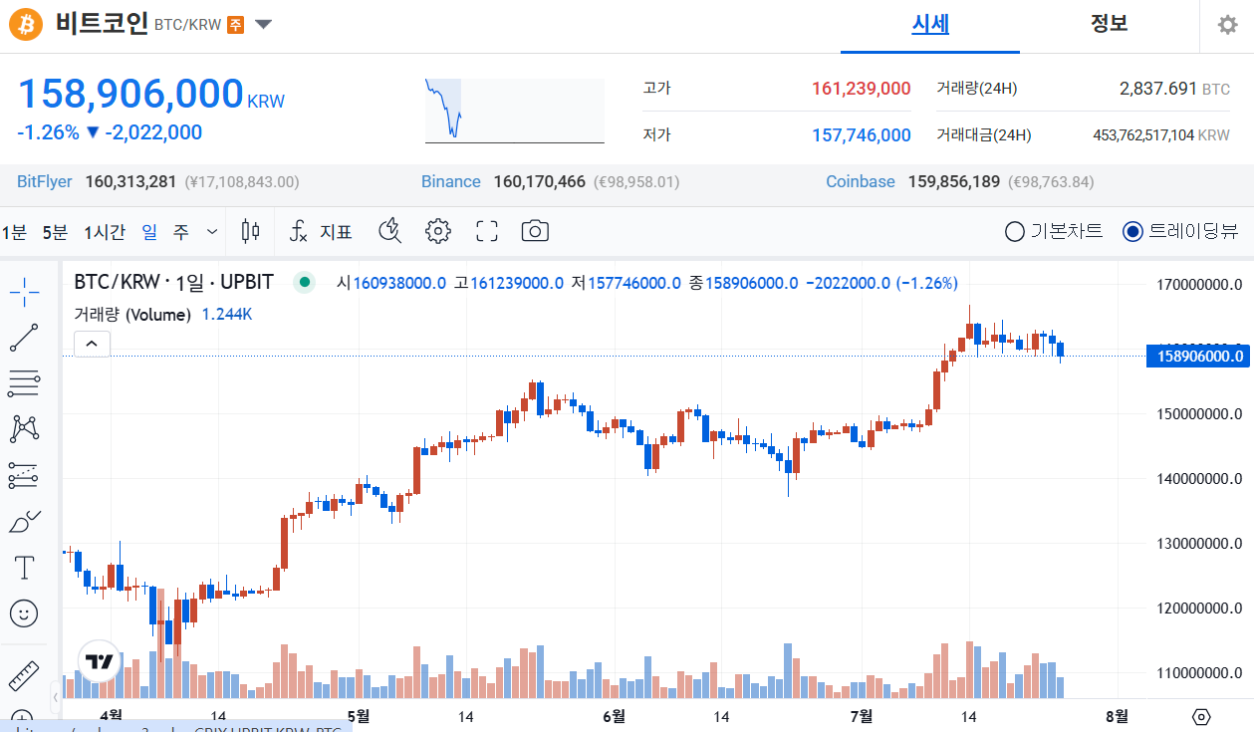Click the BitFlyer price 160,313,281
The width and height of the screenshot is (1254, 732).
coord(130,181)
